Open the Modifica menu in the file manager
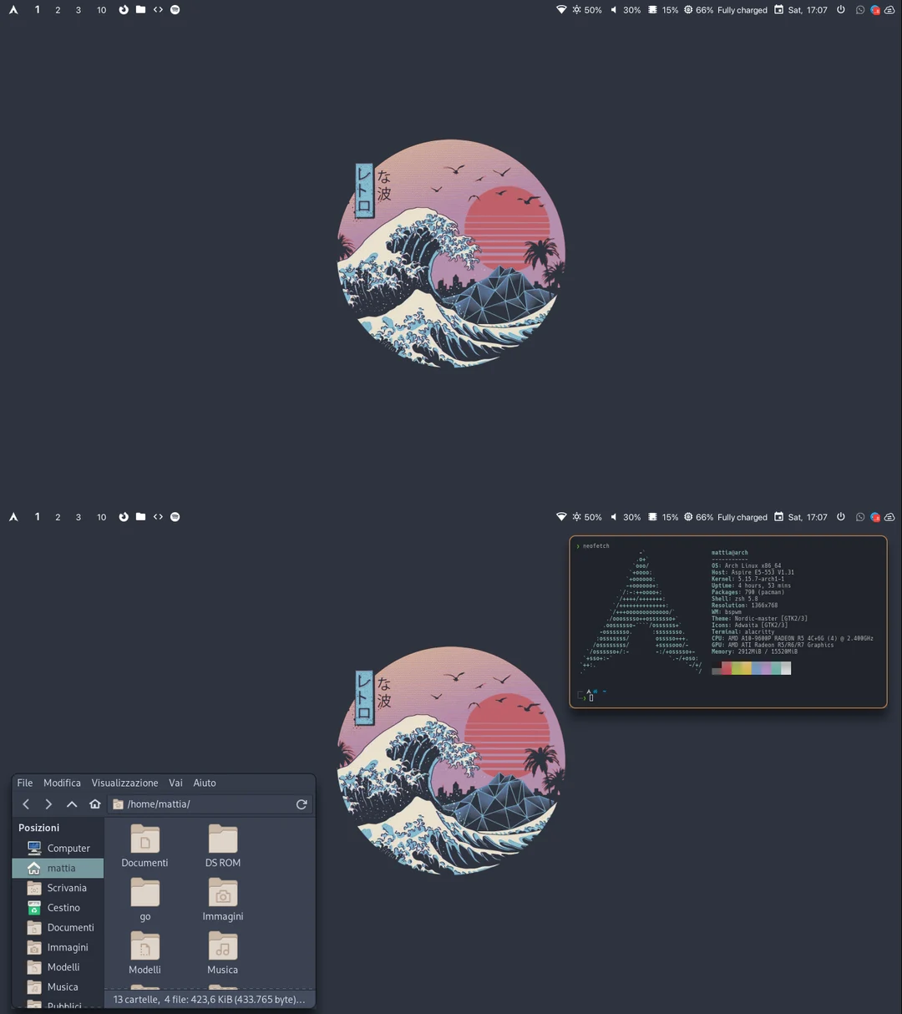Viewport: 902px width, 1014px height. coord(62,783)
